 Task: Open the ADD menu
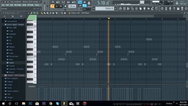11,5
